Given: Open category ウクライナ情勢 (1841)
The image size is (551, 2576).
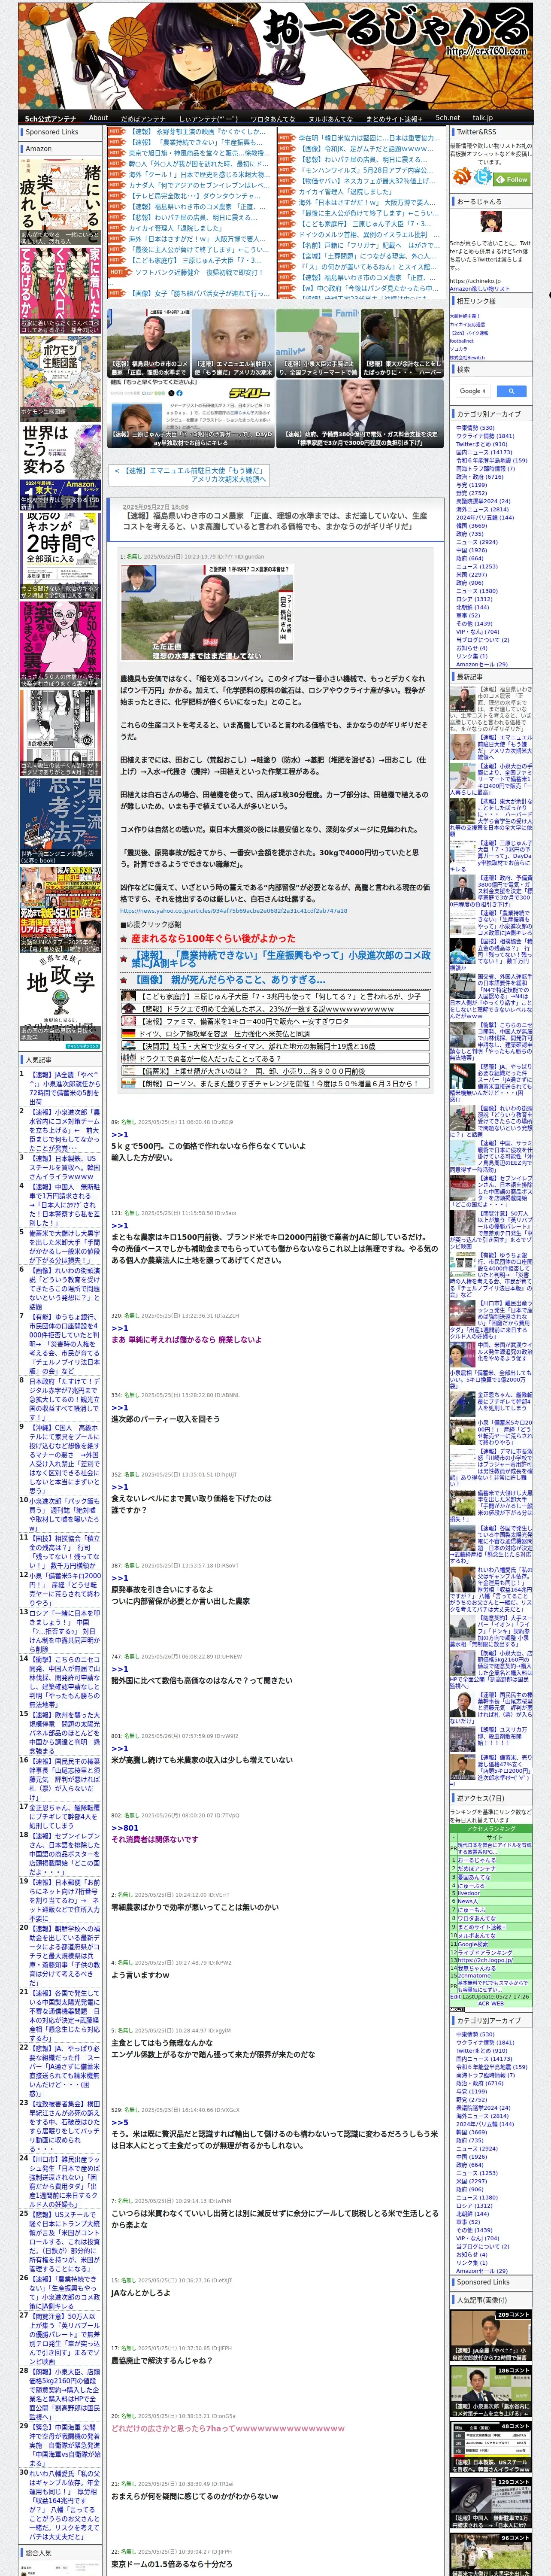Looking at the screenshot, I should pyautogui.click(x=485, y=436).
